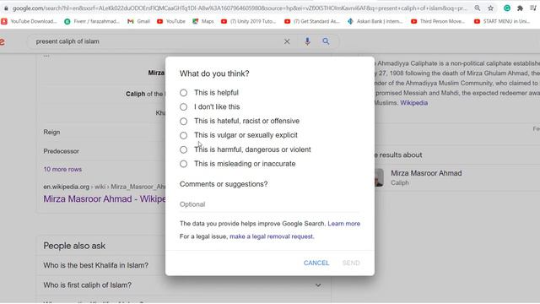This screenshot has width=540, height=304.
Task: Open the START MENU in Unity bookmark
Action: (x=502, y=21)
